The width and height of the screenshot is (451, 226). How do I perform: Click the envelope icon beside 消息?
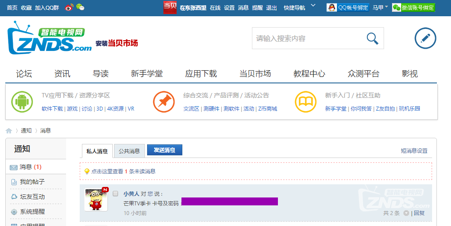tap(14, 167)
